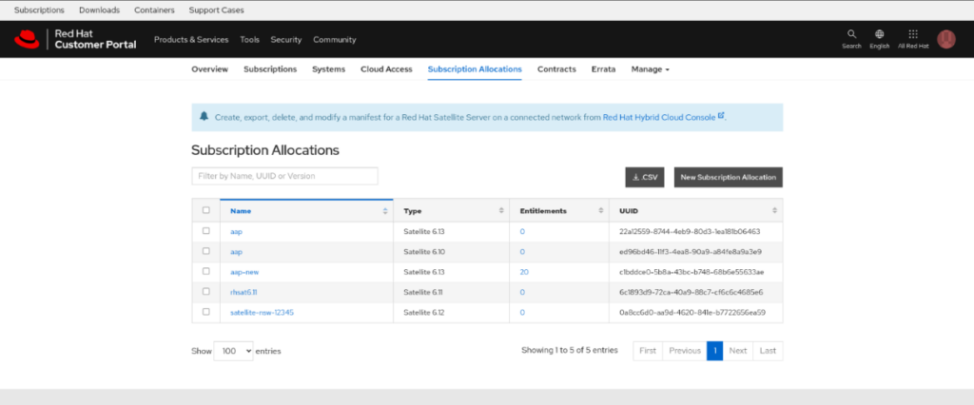Toggle the select-all checkbox in table header

(x=206, y=210)
